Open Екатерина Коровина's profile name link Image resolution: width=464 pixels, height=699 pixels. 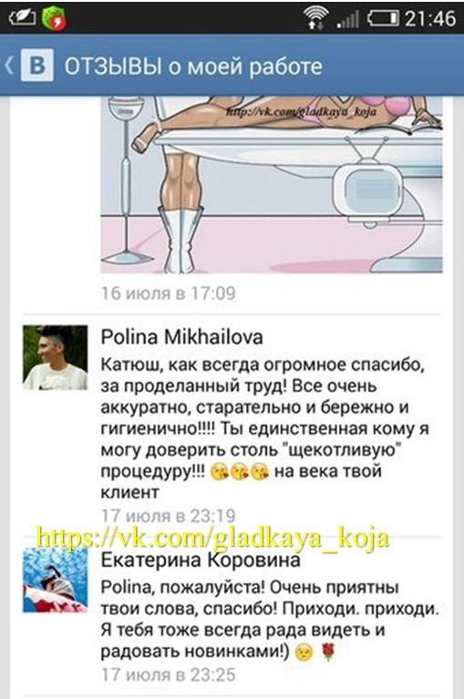(201, 560)
